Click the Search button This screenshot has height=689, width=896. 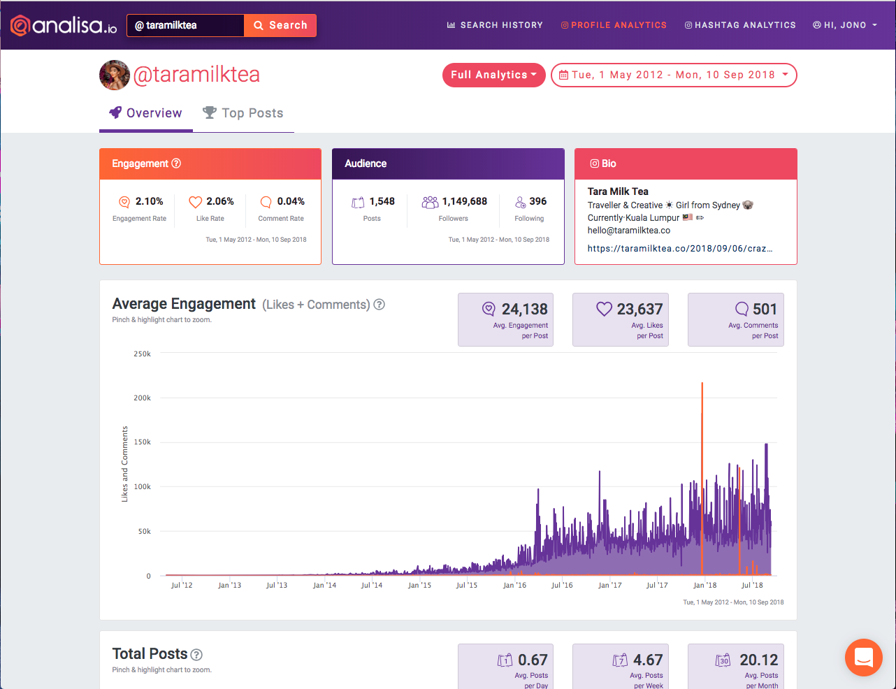(280, 25)
